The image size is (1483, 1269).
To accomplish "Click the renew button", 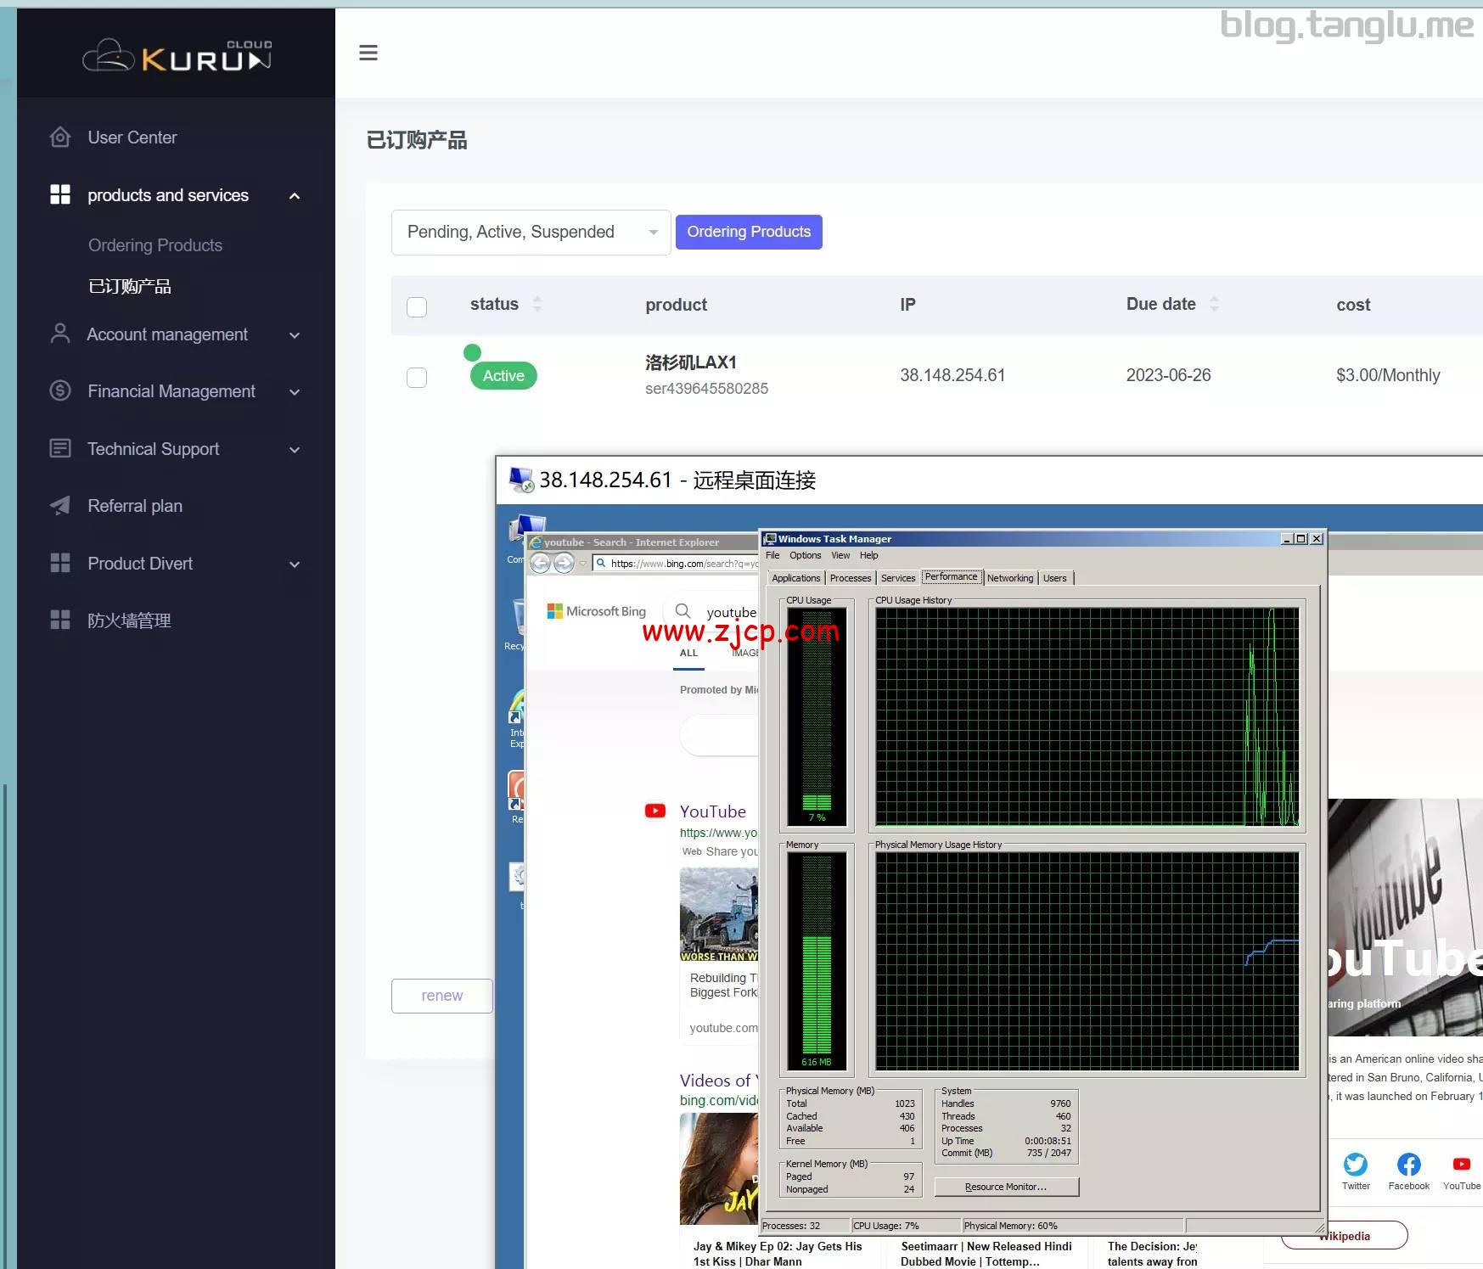I will pyautogui.click(x=442, y=996).
